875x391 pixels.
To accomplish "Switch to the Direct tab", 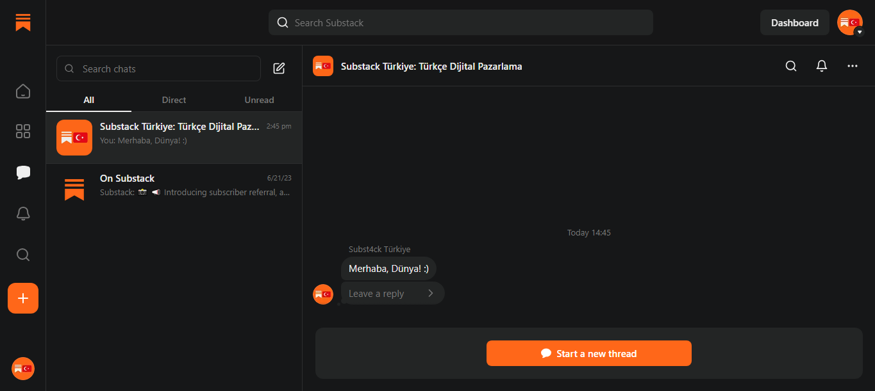I will (174, 100).
